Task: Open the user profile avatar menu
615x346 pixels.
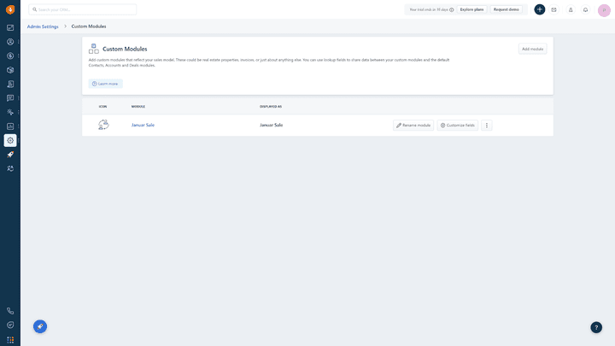Action: point(604,9)
